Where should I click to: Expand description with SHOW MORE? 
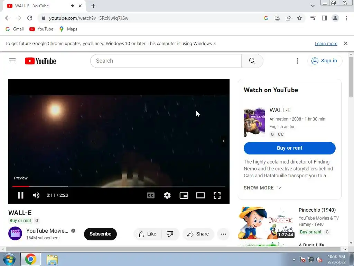pyautogui.click(x=263, y=188)
